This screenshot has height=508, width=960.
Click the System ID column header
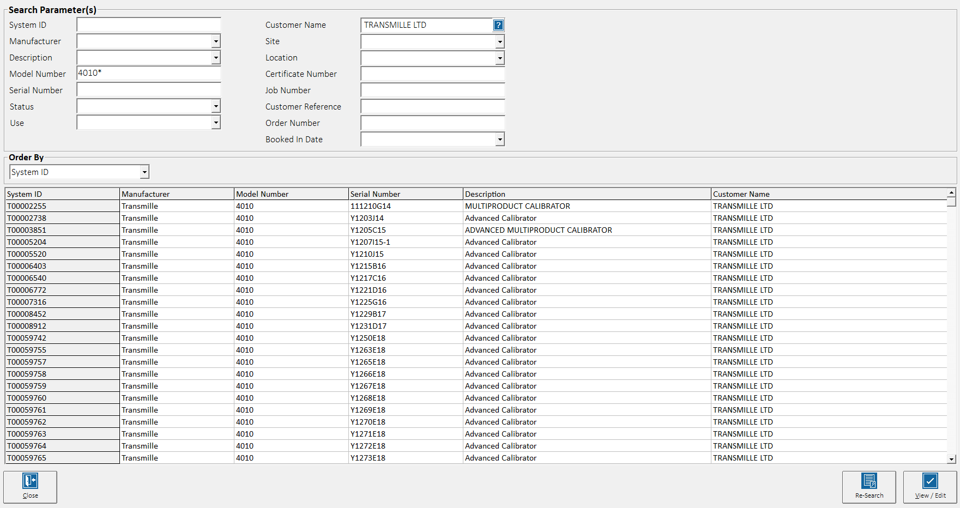[62, 194]
